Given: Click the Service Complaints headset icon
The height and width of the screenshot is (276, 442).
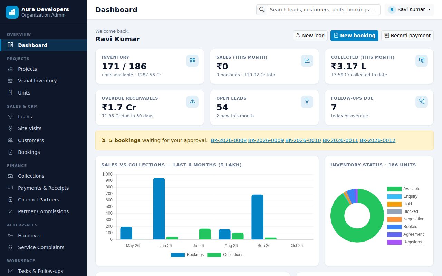Looking at the screenshot, I should pyautogui.click(x=10, y=247).
